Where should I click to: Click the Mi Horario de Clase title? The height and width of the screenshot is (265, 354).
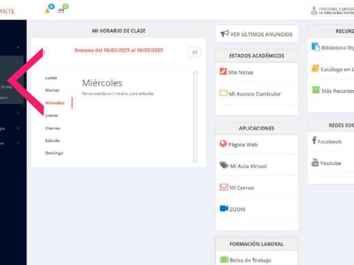click(119, 31)
